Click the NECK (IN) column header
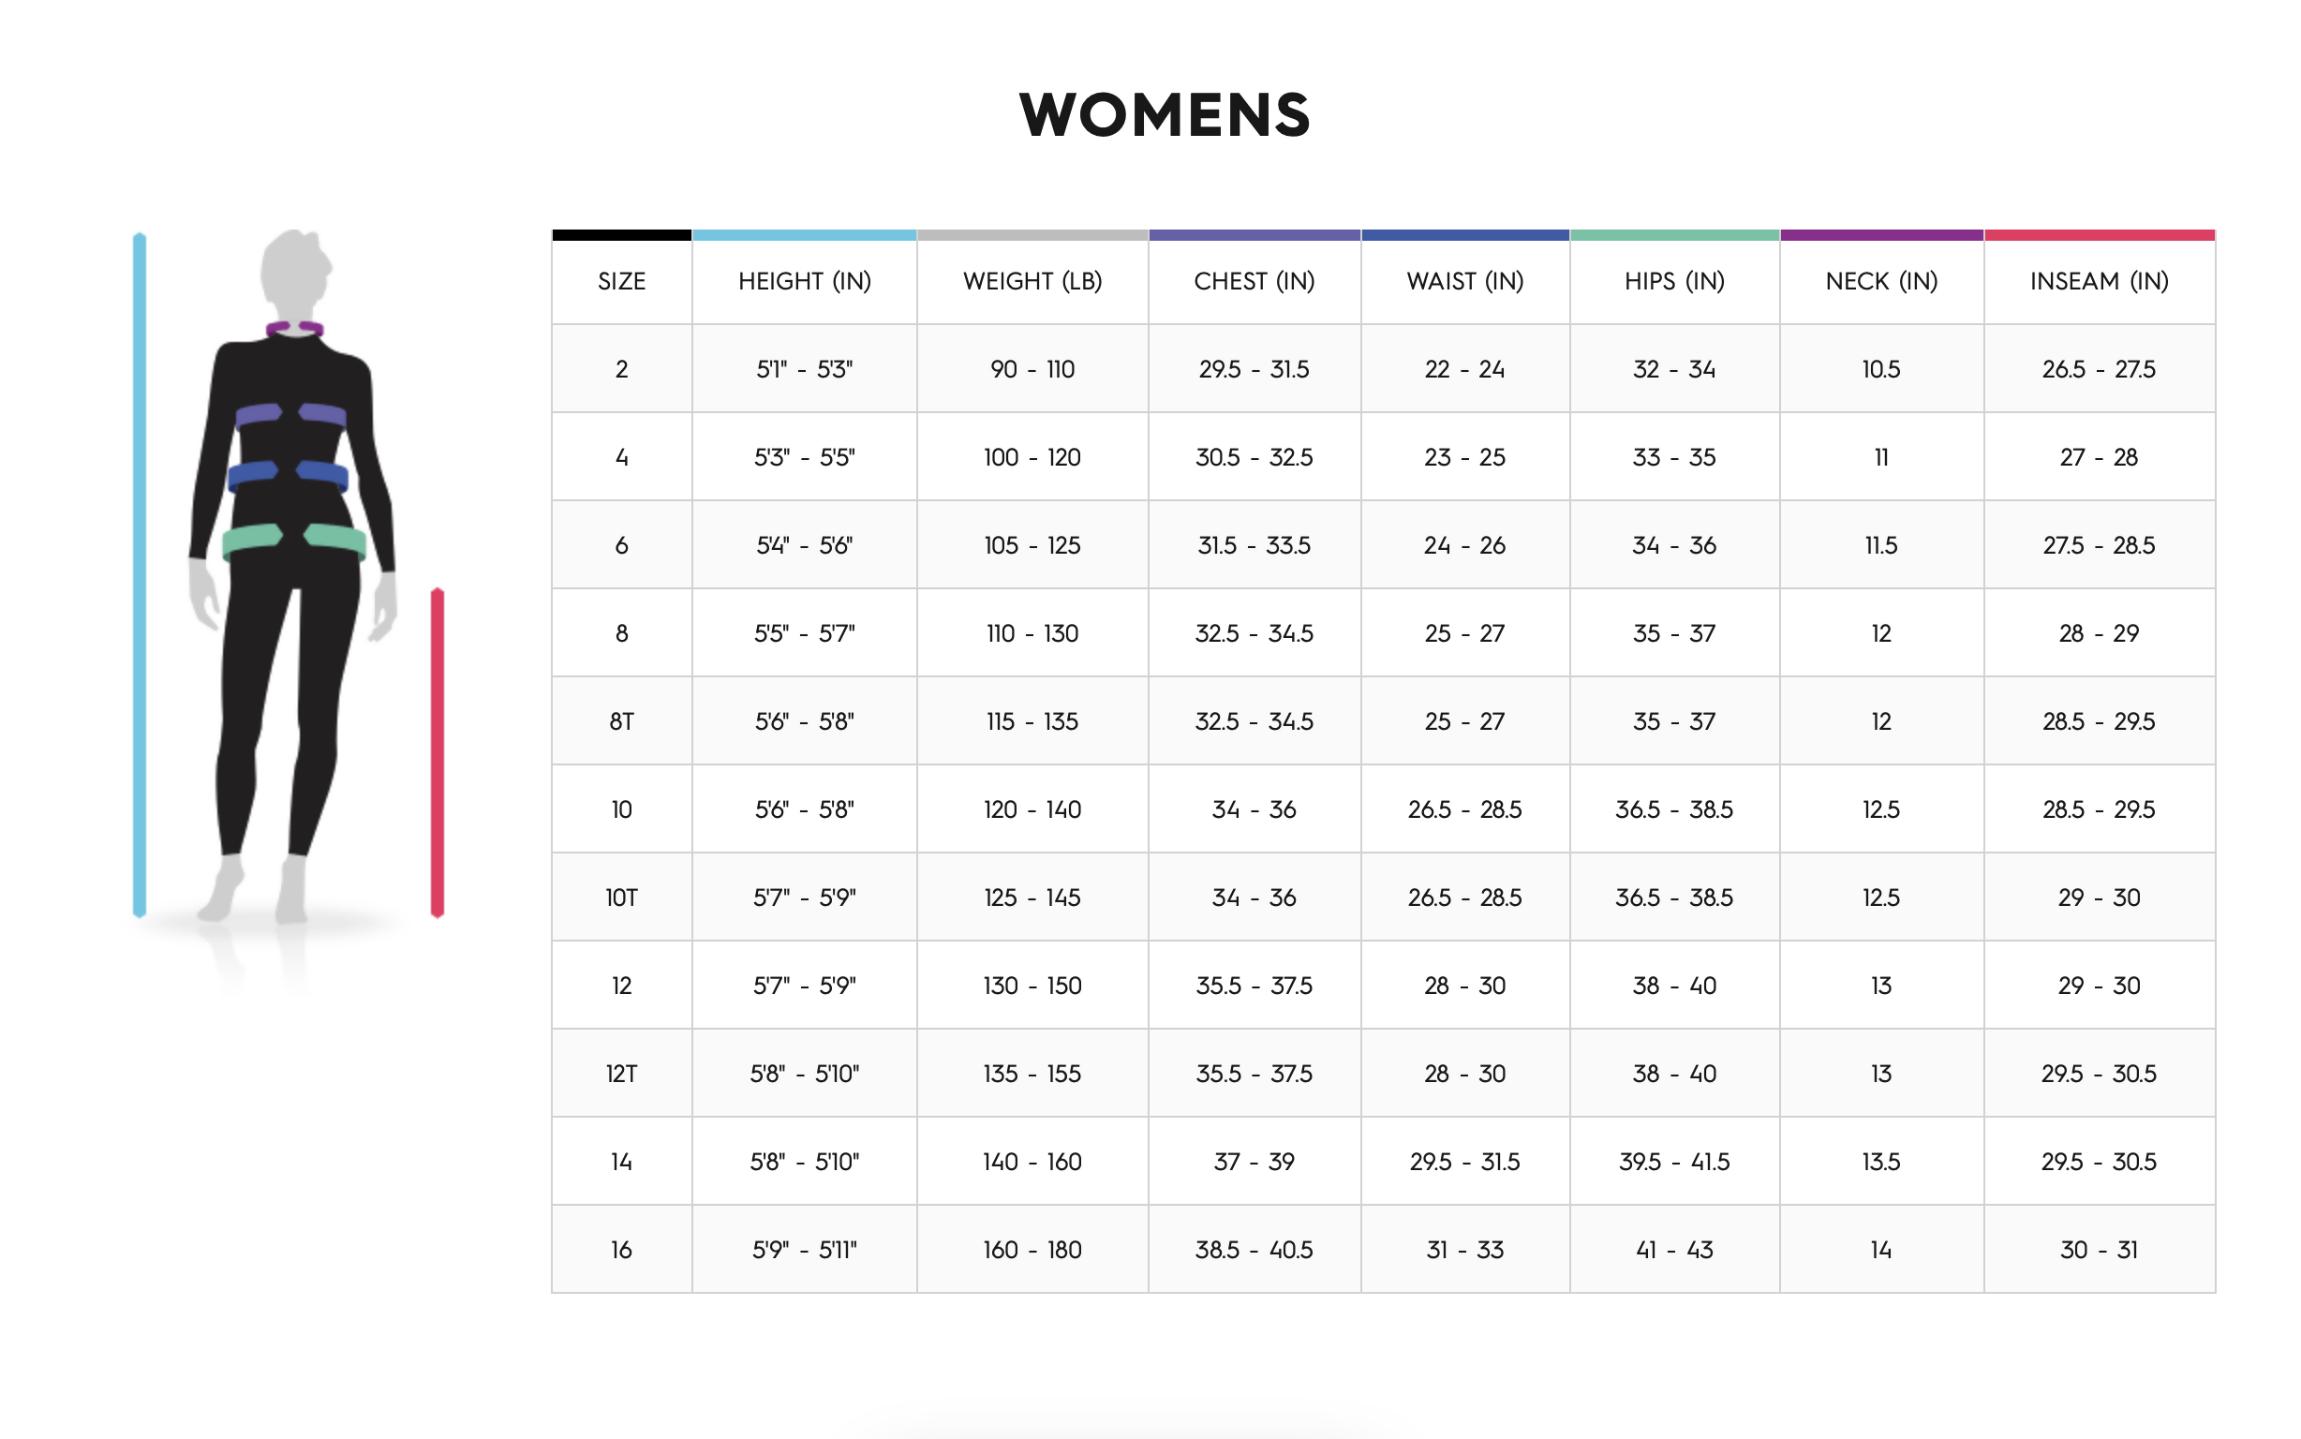Viewport: 2301px width, 1439px height. (x=1881, y=281)
